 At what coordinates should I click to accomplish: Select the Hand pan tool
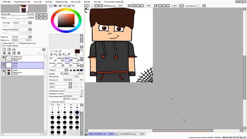click(x=64, y=54)
